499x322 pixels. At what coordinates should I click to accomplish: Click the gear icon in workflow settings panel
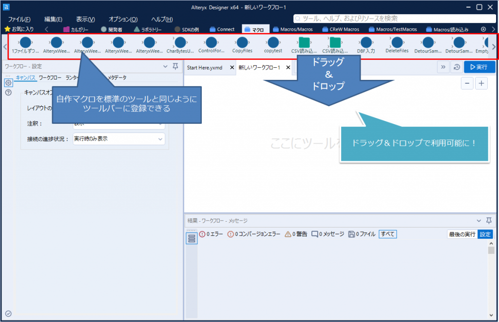(8, 83)
